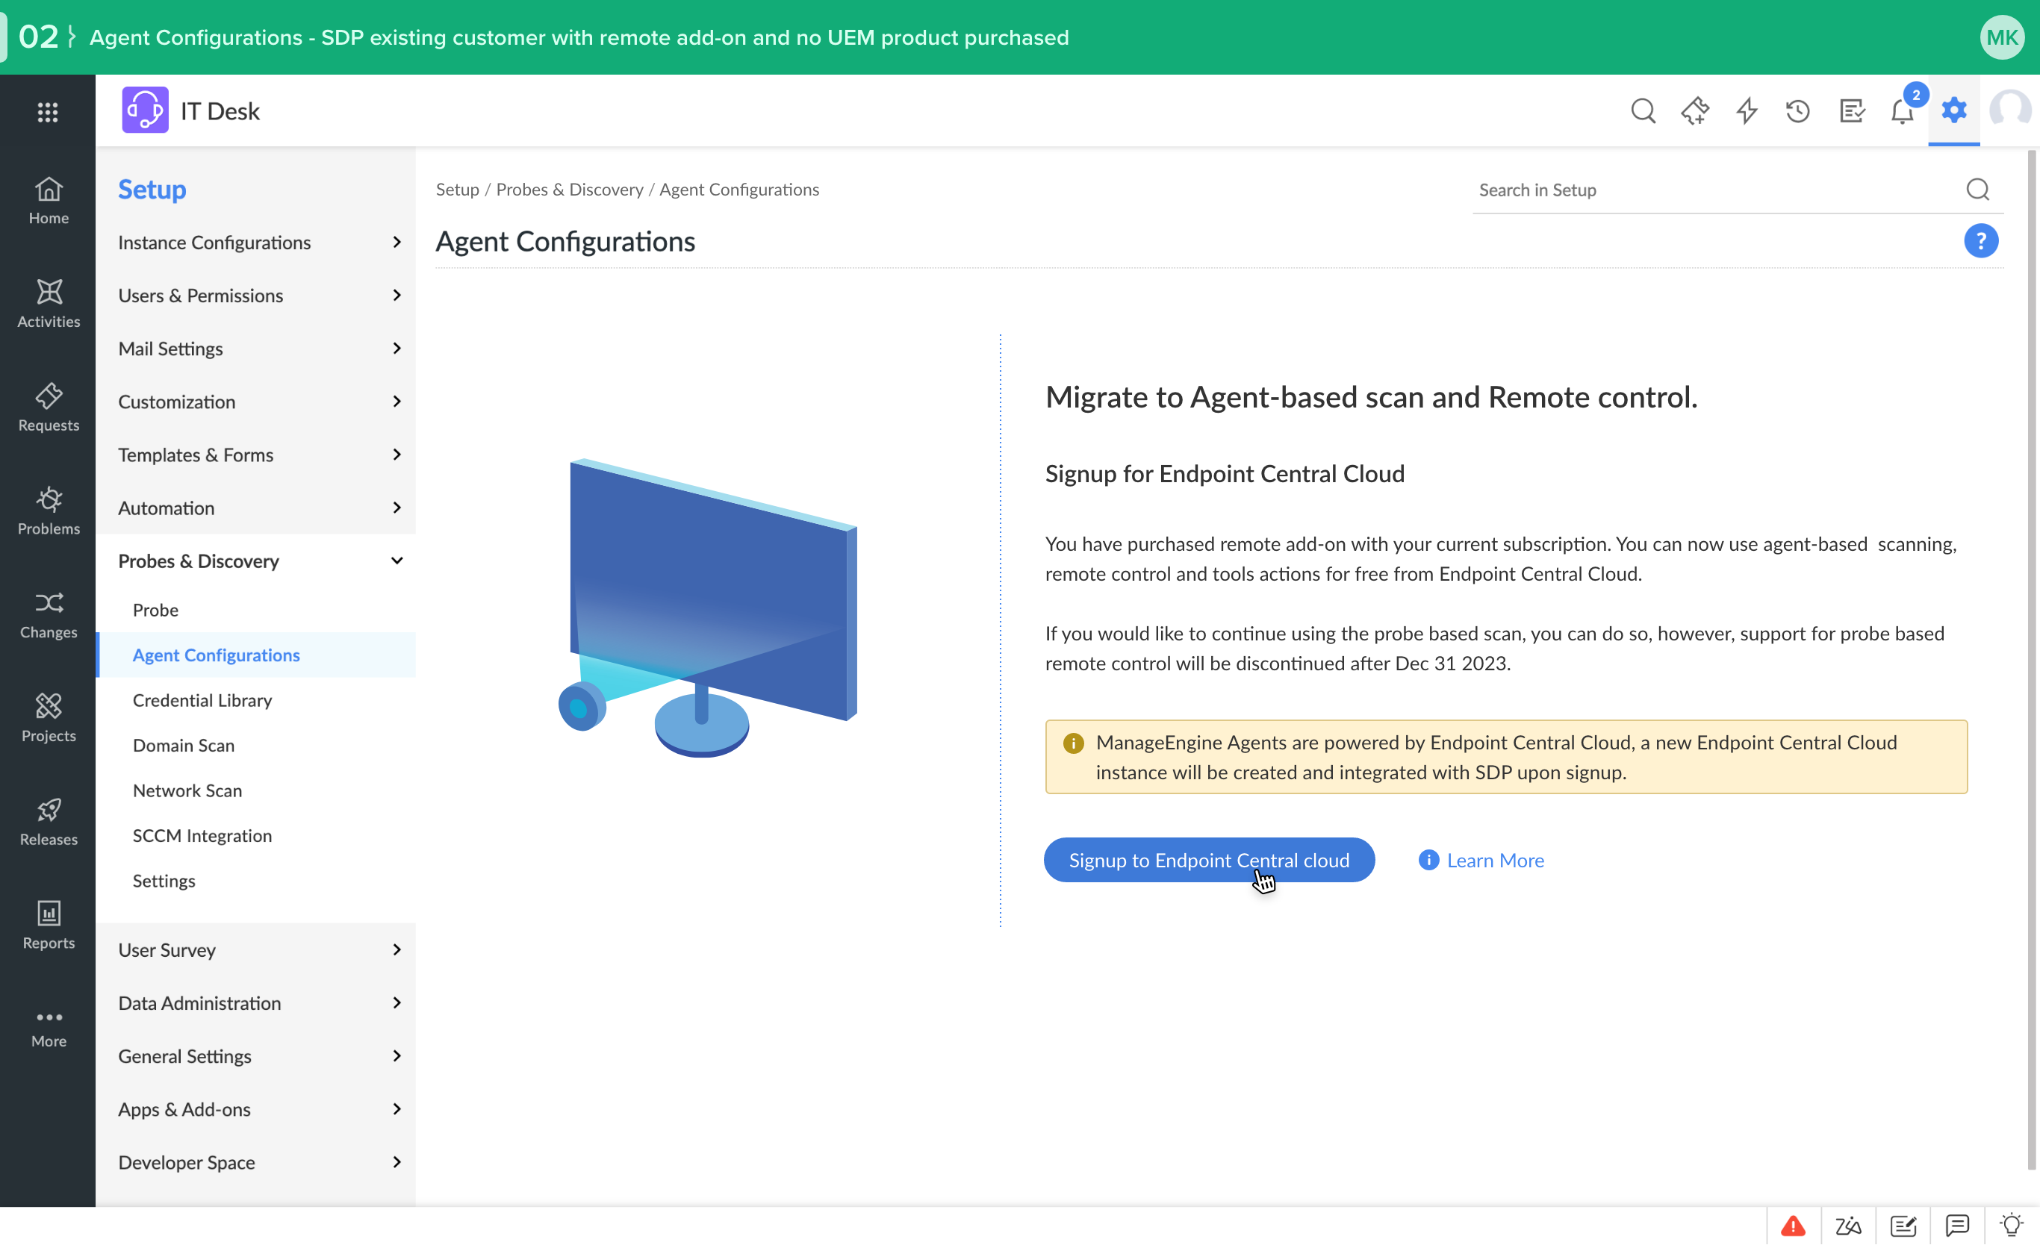Click the Setup sidebar heading
Viewport: 2040px width, 1245px height.
[152, 190]
